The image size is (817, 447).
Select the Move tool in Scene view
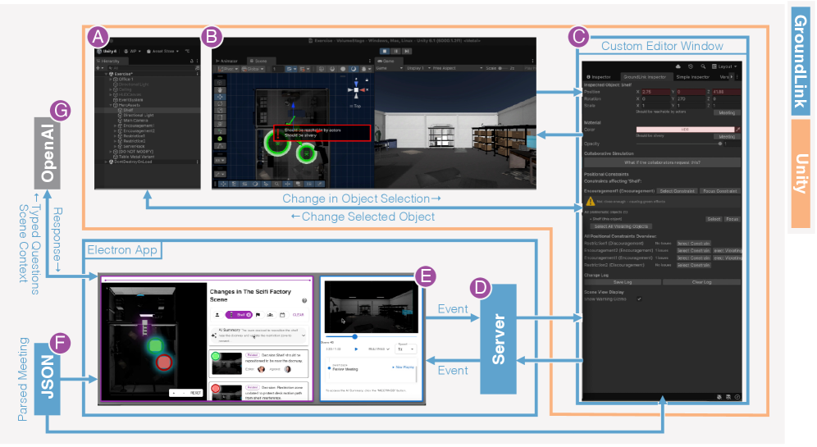click(220, 97)
